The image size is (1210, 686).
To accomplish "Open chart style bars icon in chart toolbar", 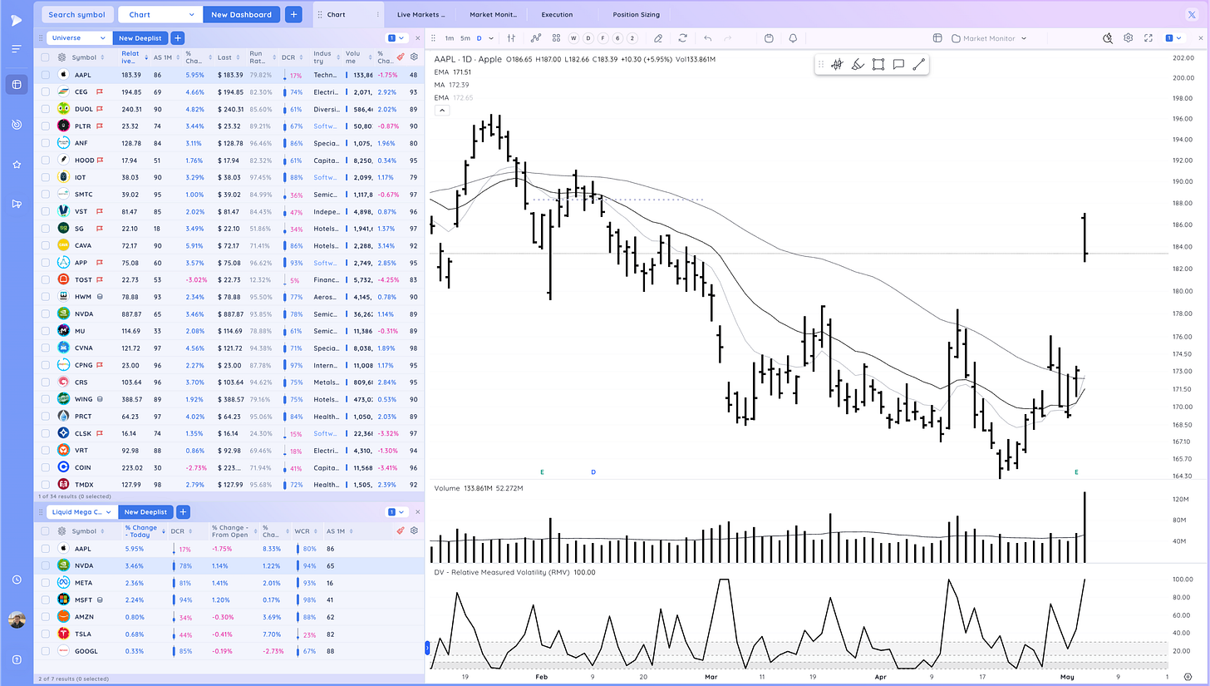I will 512,38.
